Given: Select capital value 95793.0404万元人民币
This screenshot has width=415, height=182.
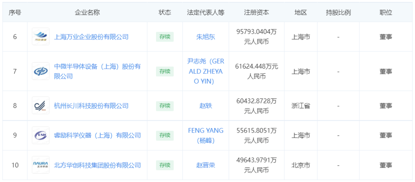Looking at the screenshot, I should pos(256,37).
